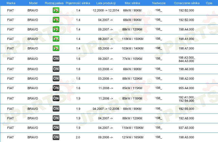Click the Rodzaj paliwa column header
218x142 pixels.
tap(54, 3)
